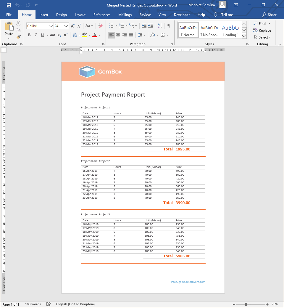Click the info@gemboxsoftware.com link
Viewport: 284px width, 308px height.
[188, 282]
